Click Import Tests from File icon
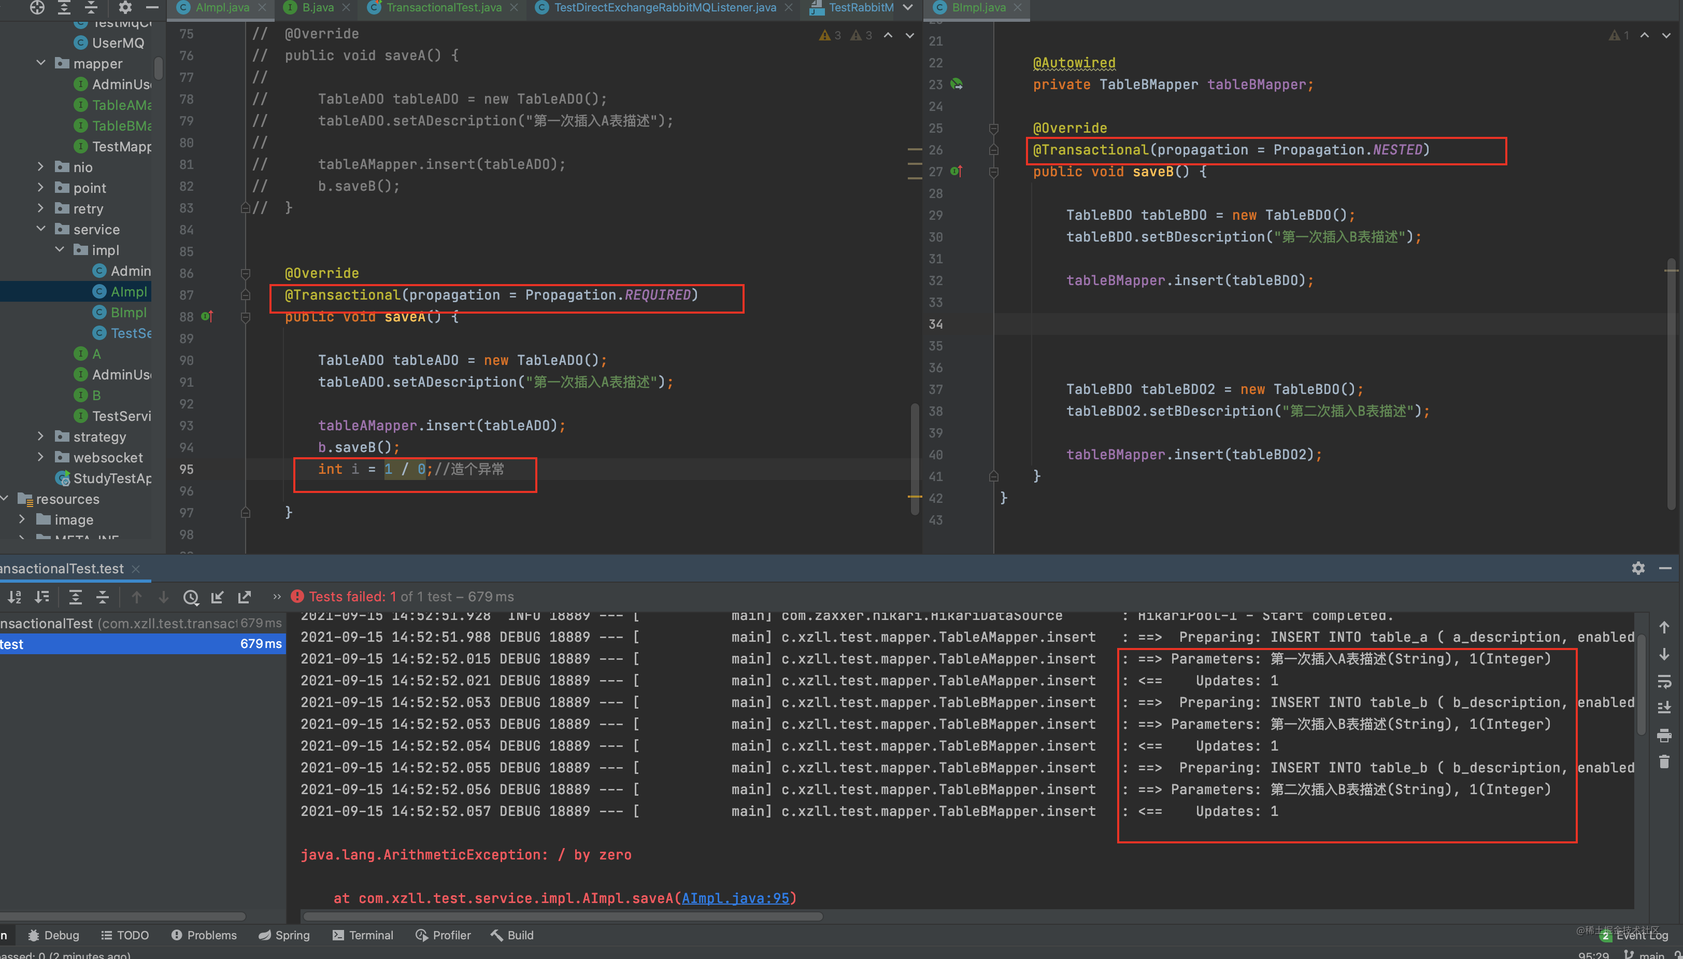Image resolution: width=1683 pixels, height=959 pixels. click(x=218, y=597)
